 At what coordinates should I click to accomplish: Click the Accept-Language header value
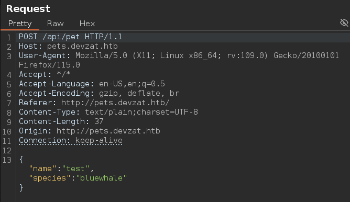click(x=132, y=84)
